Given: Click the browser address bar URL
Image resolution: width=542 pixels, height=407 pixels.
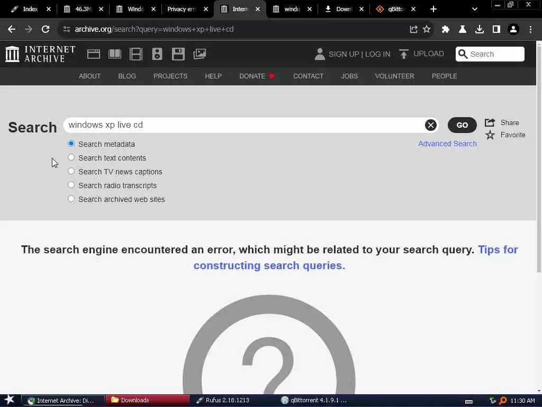Looking at the screenshot, I should (x=154, y=30).
